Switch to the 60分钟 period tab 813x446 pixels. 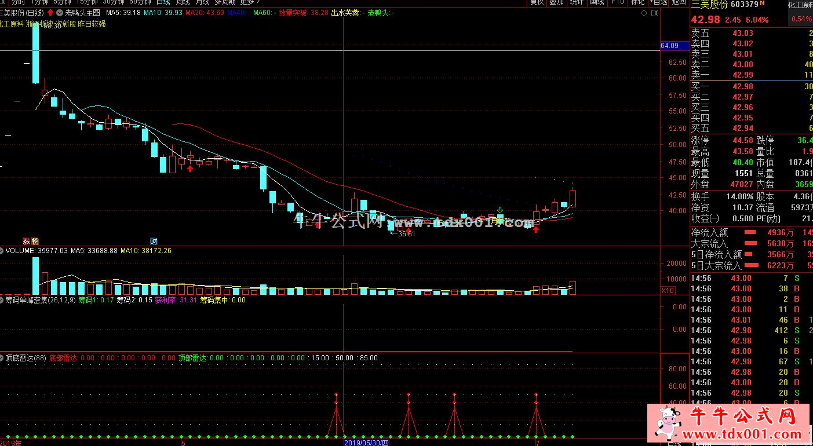140,2
